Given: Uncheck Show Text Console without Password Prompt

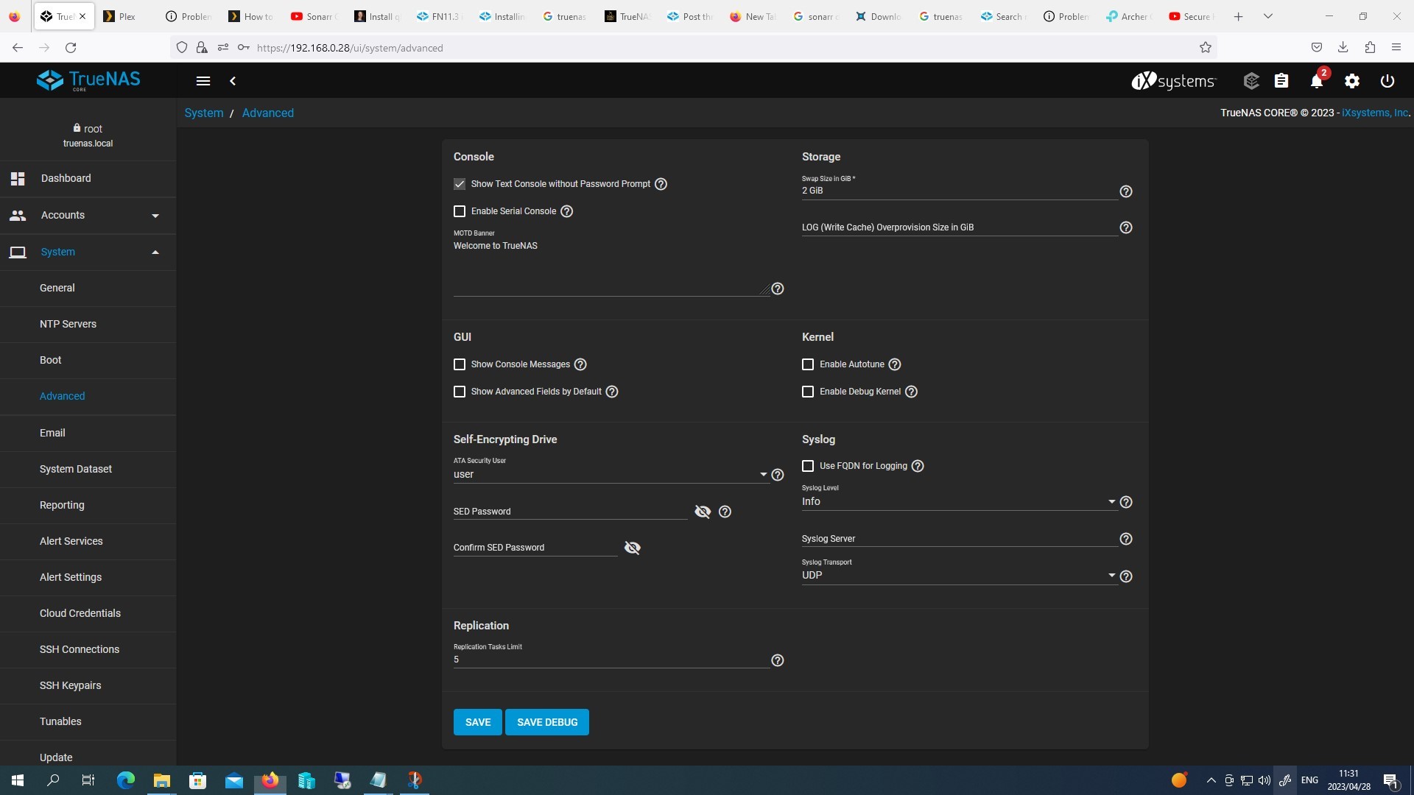Looking at the screenshot, I should pyautogui.click(x=460, y=184).
